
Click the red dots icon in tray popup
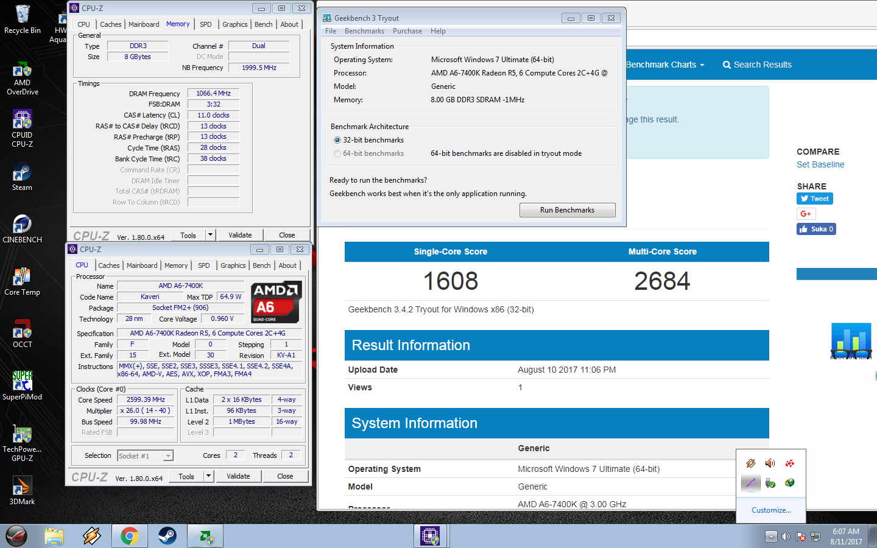click(x=790, y=463)
